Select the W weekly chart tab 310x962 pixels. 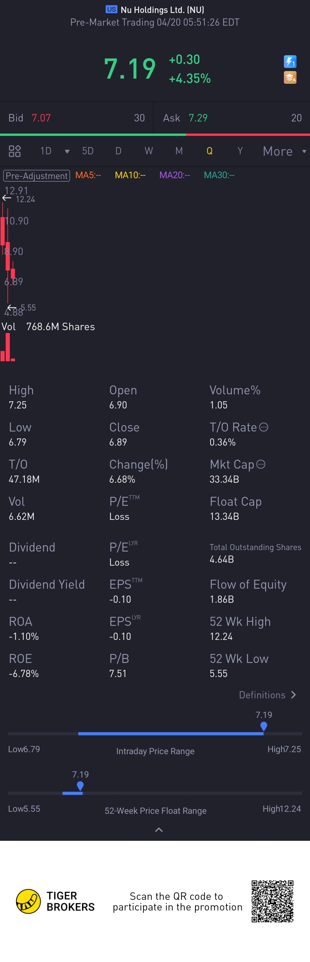click(x=149, y=151)
